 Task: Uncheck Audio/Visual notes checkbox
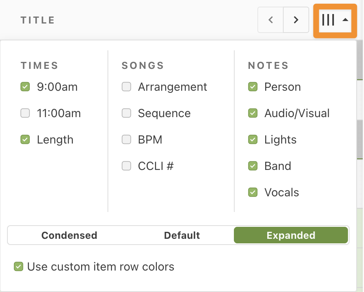click(253, 113)
